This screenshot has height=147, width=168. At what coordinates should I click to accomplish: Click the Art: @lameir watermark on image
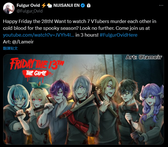pyautogui.click(x=144, y=57)
